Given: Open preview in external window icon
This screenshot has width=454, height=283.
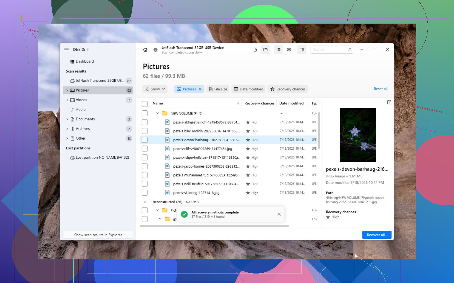Looking at the screenshot, I should click(x=389, y=102).
